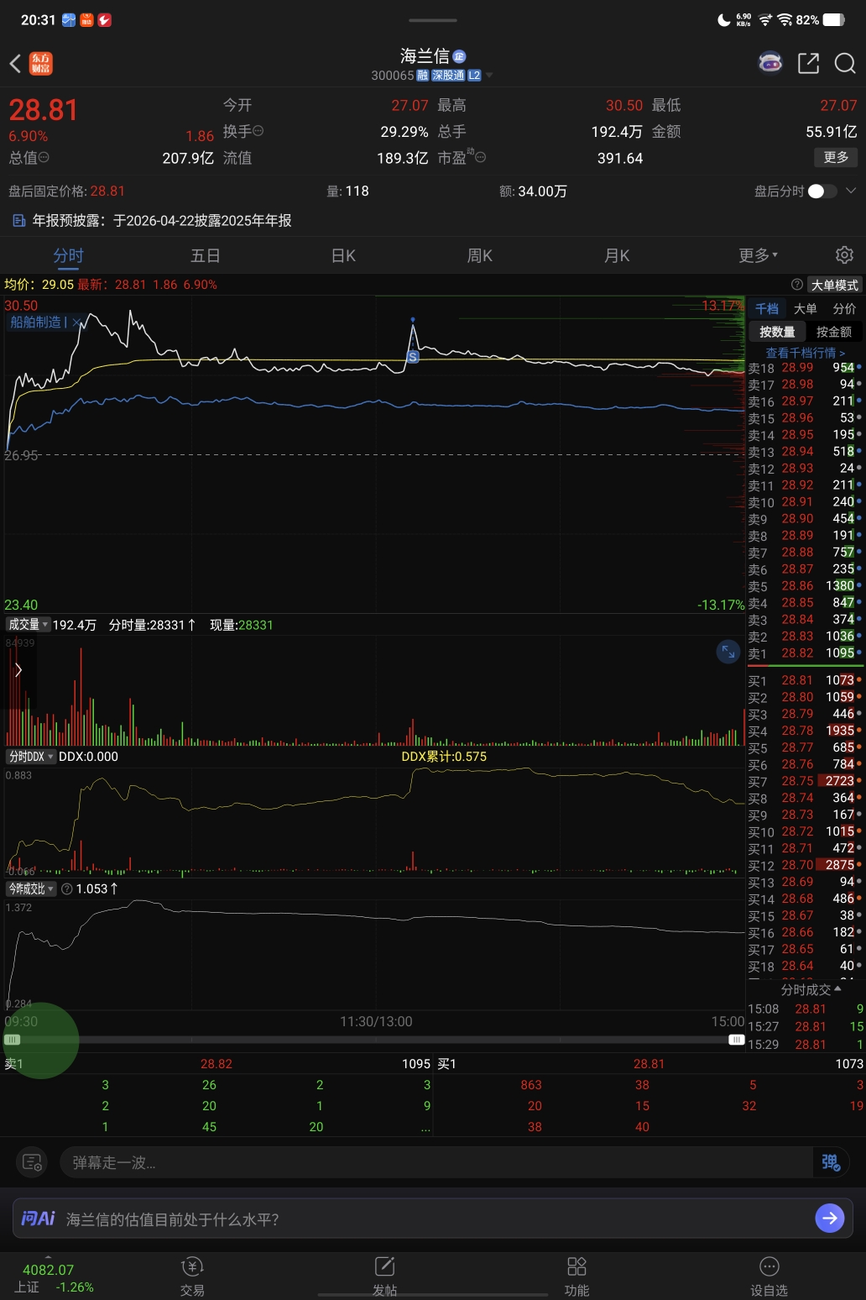Tap the L2 level badge
Screen dimensions: 866x1300
(x=474, y=76)
